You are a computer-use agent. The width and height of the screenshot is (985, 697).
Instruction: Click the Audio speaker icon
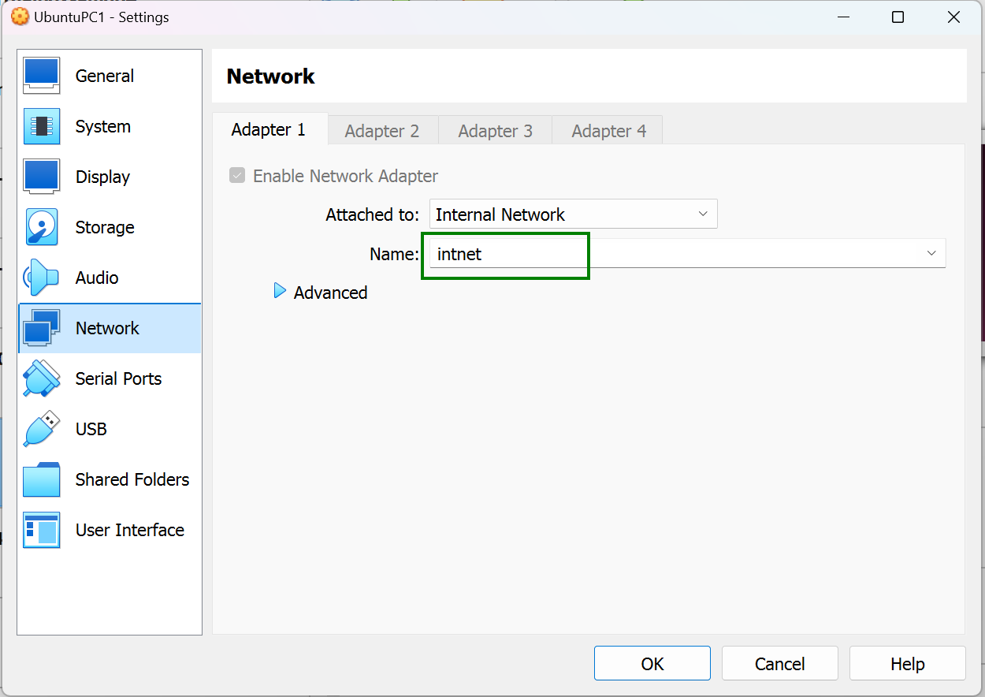42,278
